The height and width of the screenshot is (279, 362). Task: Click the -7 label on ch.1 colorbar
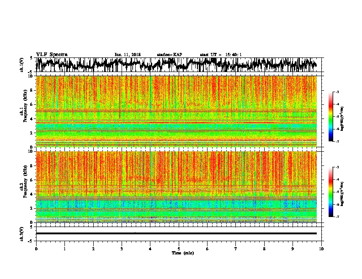(x=337, y=141)
